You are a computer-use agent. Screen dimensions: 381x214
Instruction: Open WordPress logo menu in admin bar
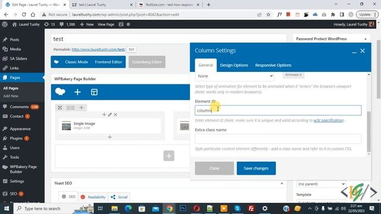(x=5, y=24)
